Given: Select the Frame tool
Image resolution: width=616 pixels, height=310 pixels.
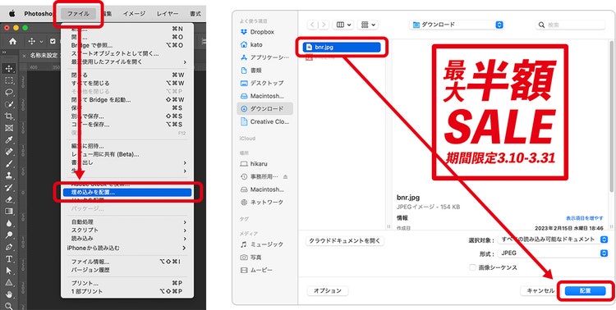Looking at the screenshot, I should tap(9, 128).
